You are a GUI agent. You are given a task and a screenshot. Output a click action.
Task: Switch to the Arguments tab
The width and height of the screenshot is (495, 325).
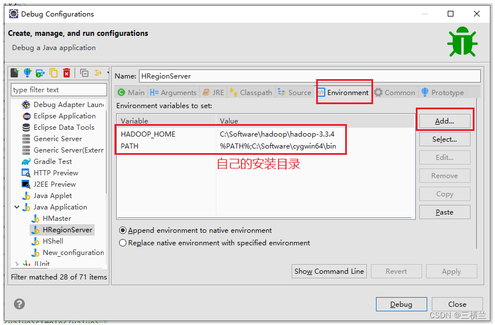pyautogui.click(x=173, y=92)
